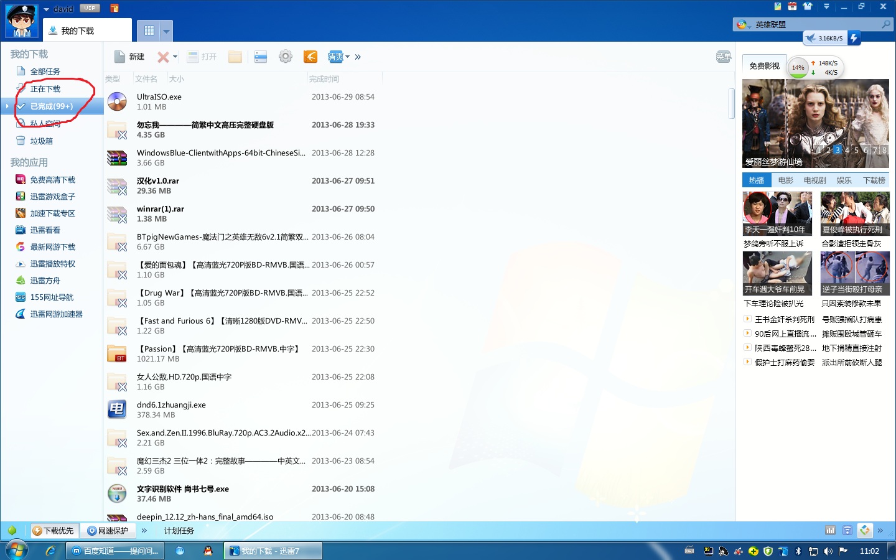Click the calendar icon in title bar
Screen dimensions: 896x560
(792, 7)
